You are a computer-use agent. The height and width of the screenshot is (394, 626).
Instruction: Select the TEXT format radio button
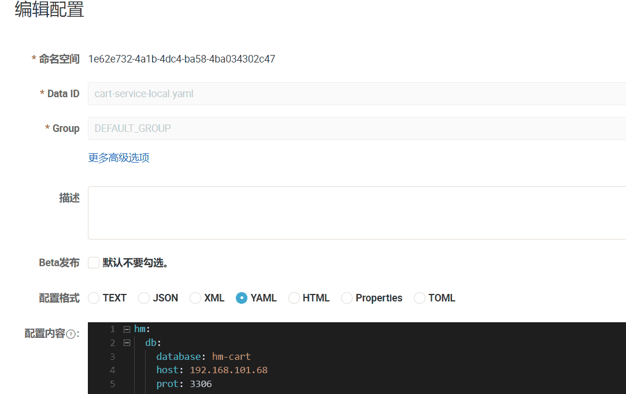point(94,298)
